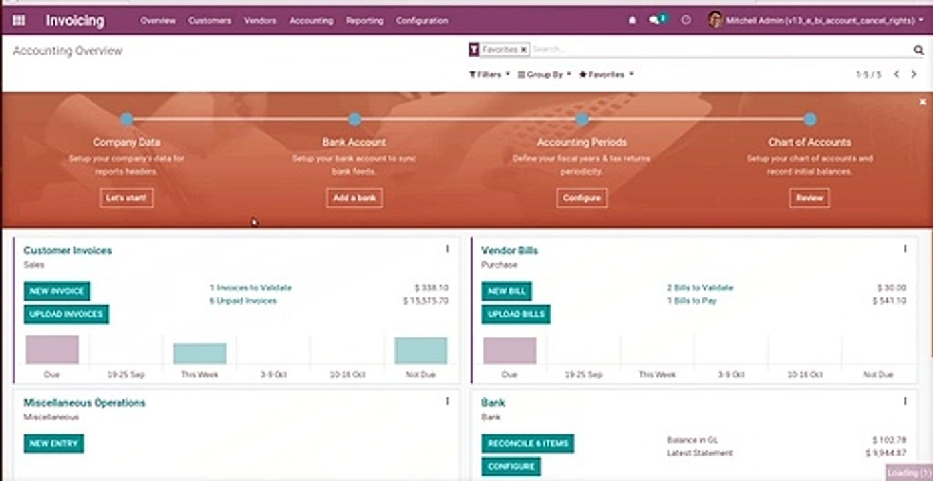Click the UPLOAD BILLS button
933x481 pixels.
coord(516,314)
